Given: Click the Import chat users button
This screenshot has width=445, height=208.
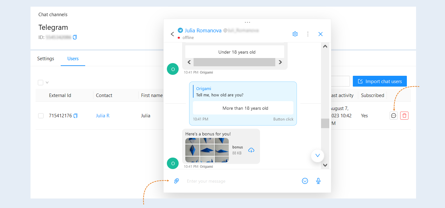Looking at the screenshot, I should pos(380,81).
